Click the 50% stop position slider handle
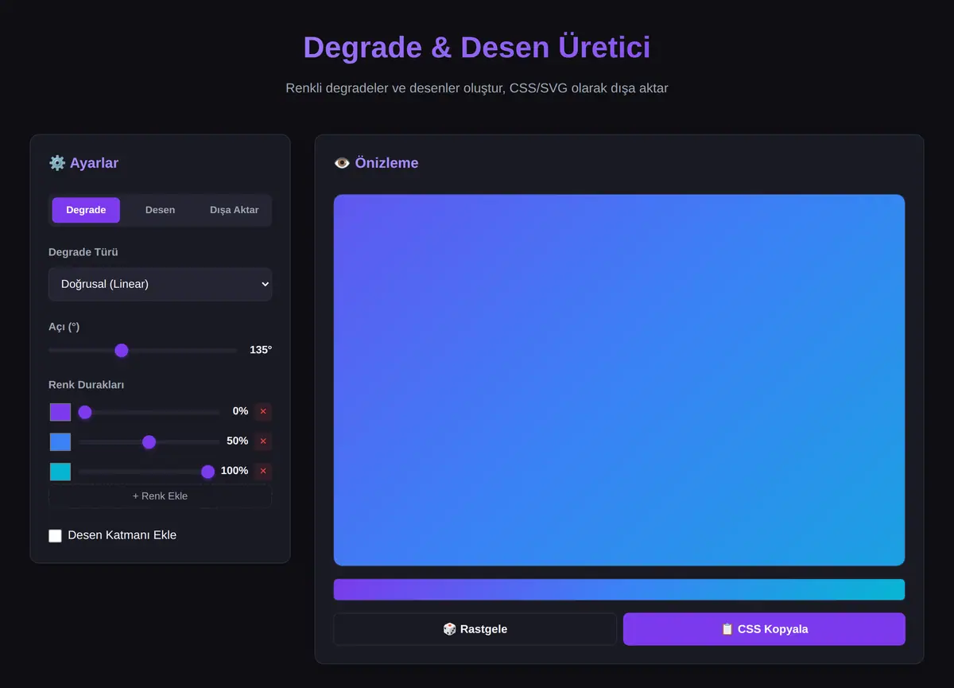Screen dimensions: 954x688 click(149, 441)
